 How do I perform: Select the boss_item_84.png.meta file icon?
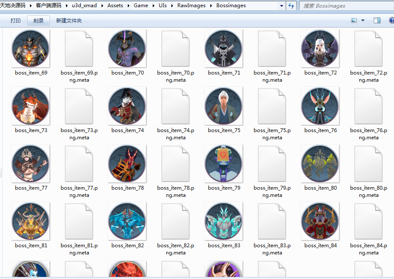[368, 221]
